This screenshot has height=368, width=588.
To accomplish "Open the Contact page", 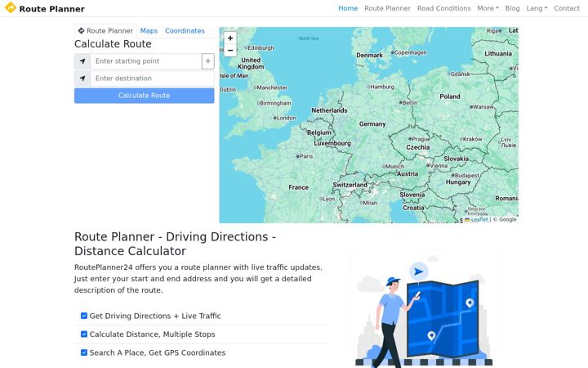I will click(567, 8).
